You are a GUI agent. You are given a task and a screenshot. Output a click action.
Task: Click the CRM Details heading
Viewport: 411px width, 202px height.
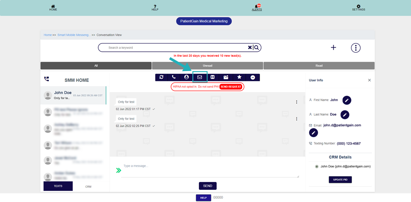click(340, 157)
